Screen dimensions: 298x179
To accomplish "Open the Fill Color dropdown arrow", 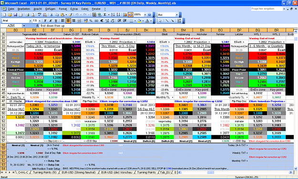I will click(x=143, y=21).
